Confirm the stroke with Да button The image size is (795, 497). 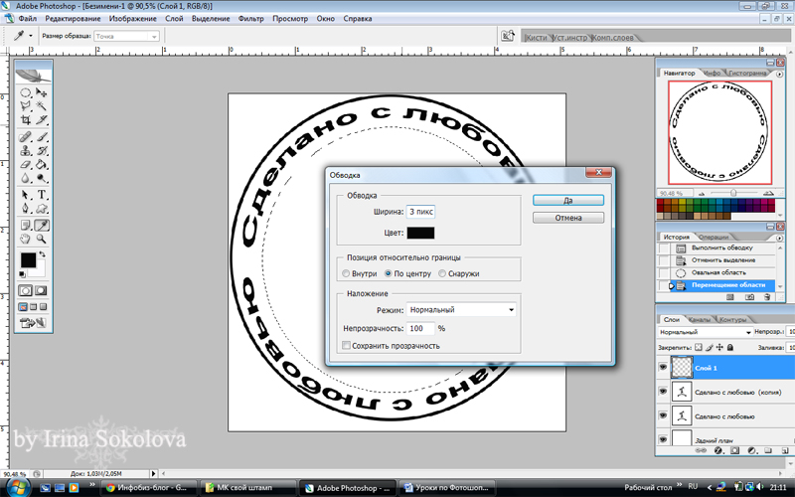point(568,201)
